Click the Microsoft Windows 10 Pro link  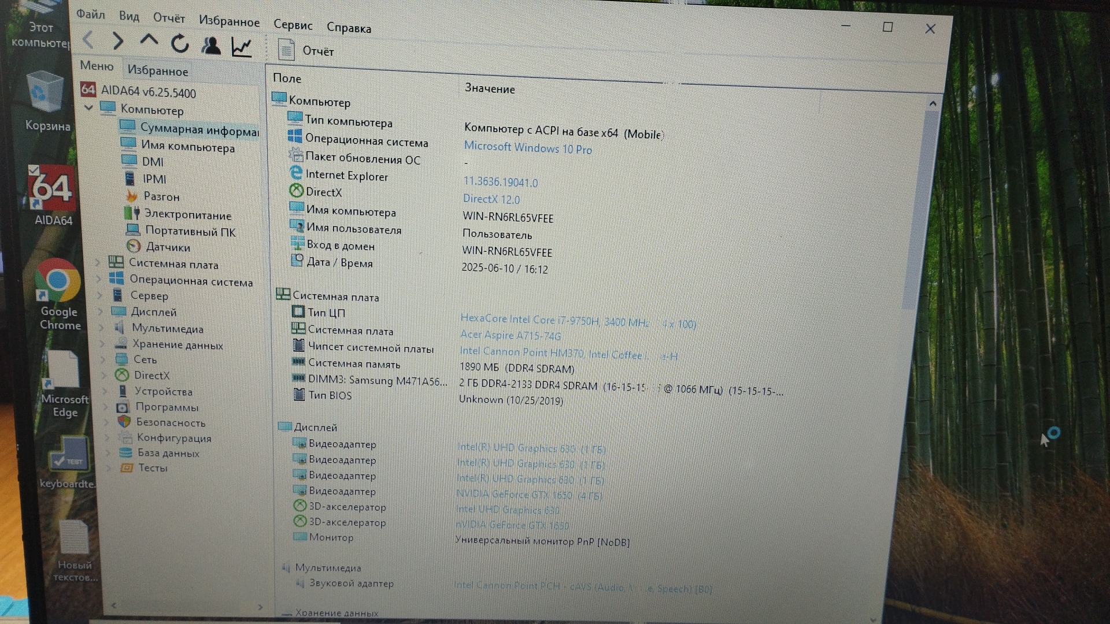(527, 148)
